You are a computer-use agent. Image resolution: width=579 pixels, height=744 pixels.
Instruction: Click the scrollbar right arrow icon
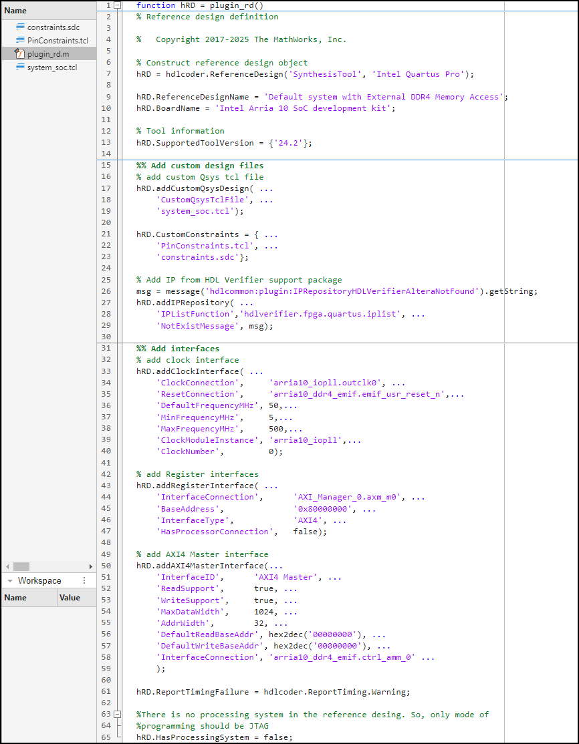pos(92,566)
